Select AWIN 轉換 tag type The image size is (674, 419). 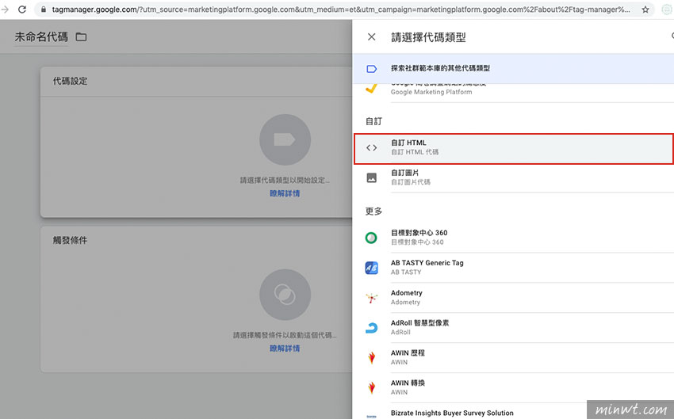pyautogui.click(x=513, y=387)
